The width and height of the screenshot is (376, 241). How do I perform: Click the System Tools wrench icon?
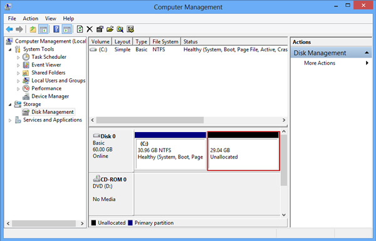point(18,49)
